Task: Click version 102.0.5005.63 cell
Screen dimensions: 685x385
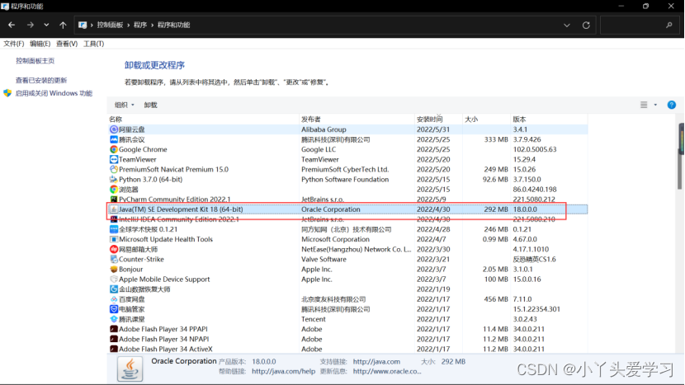Action: coord(535,150)
